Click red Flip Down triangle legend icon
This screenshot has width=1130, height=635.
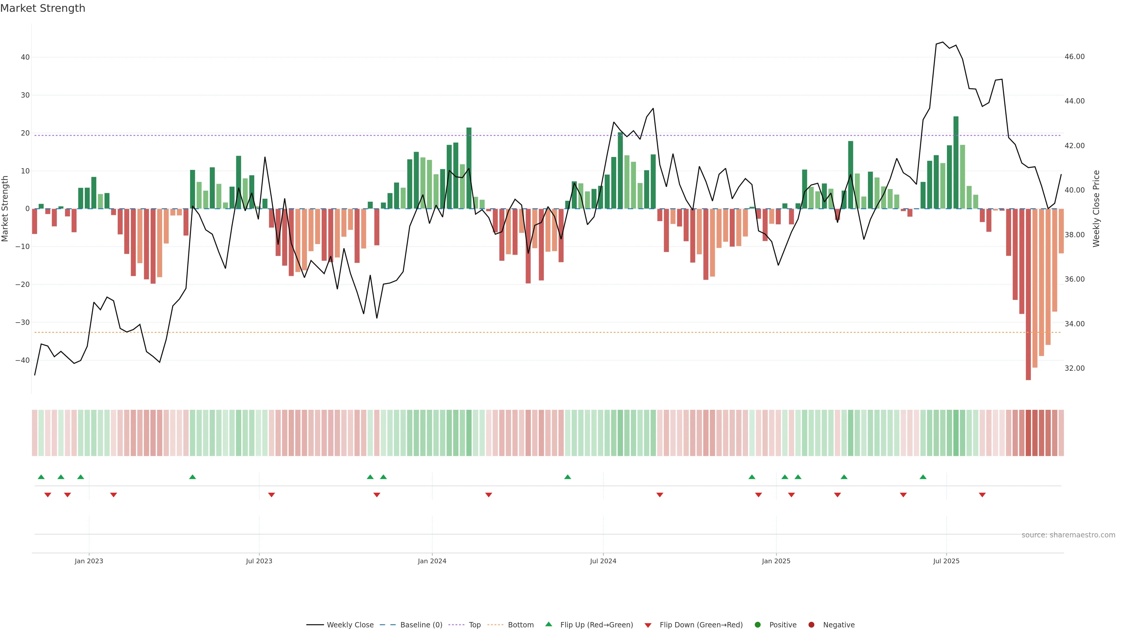(648, 625)
